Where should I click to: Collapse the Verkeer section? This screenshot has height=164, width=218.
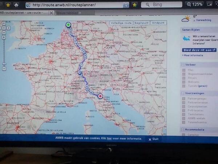[x=182, y=65]
